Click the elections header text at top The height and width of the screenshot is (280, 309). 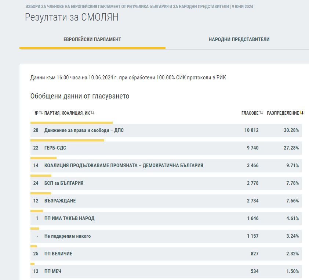(139, 7)
